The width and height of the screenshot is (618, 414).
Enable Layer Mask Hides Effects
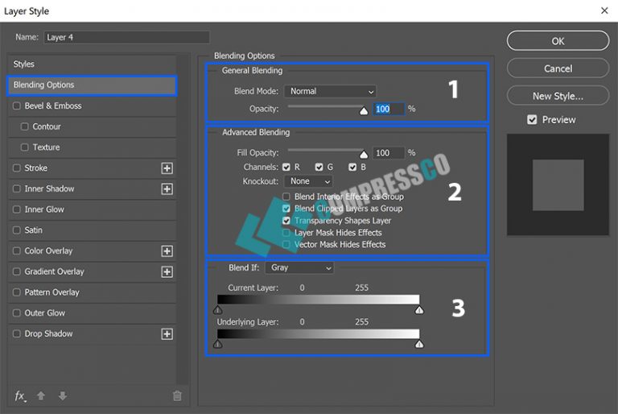tap(286, 233)
